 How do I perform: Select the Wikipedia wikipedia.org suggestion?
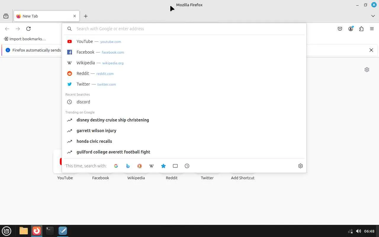(x=184, y=63)
